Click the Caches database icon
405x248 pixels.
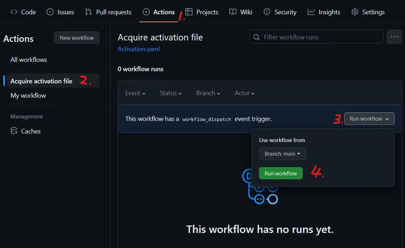click(14, 131)
